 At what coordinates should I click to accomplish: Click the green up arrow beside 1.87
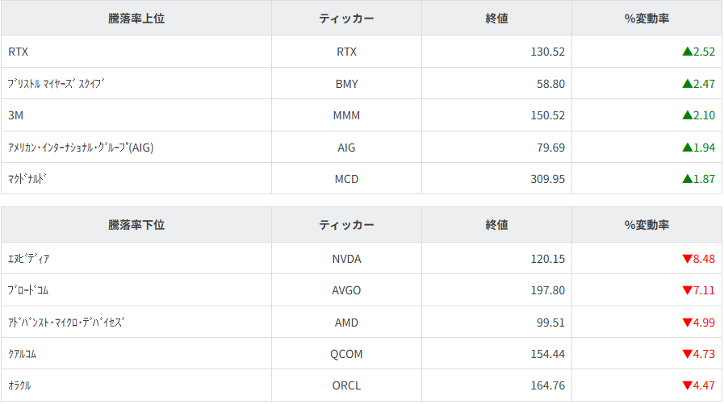[687, 179]
